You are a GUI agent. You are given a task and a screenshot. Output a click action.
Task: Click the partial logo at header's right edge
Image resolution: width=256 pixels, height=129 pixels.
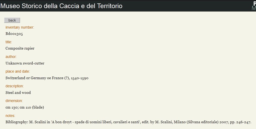click(x=254, y=6)
